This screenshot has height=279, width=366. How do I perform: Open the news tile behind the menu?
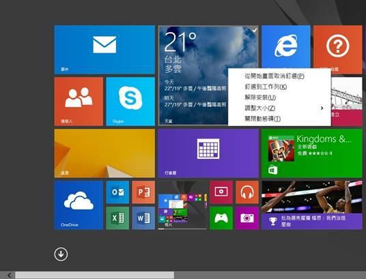click(x=347, y=102)
